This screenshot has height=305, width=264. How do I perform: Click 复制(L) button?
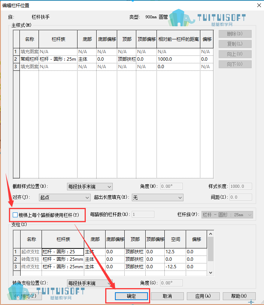click(x=235, y=44)
